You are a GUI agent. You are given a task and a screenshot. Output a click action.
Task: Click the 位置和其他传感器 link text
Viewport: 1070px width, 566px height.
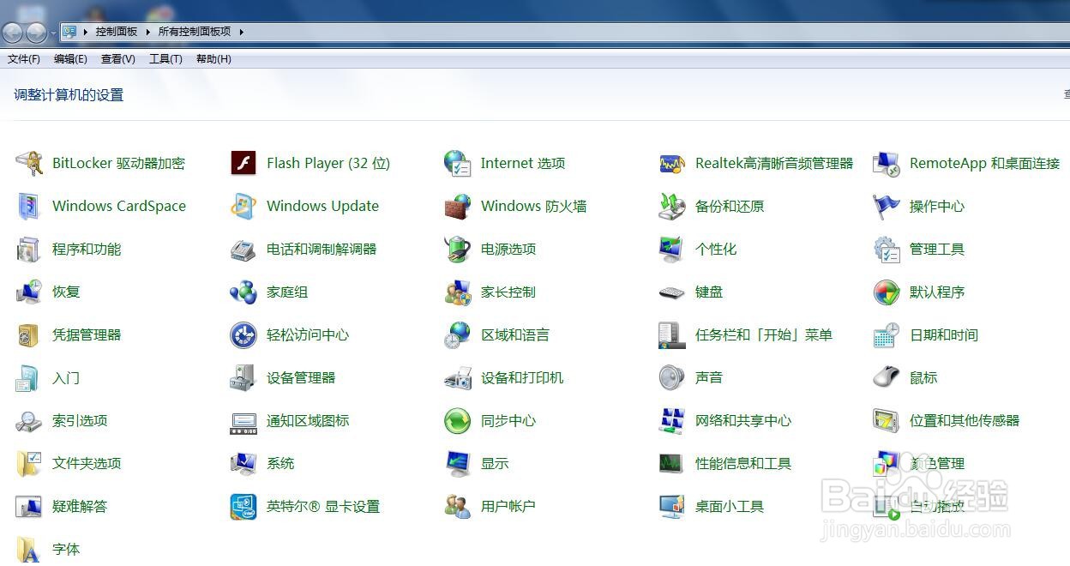(x=965, y=420)
